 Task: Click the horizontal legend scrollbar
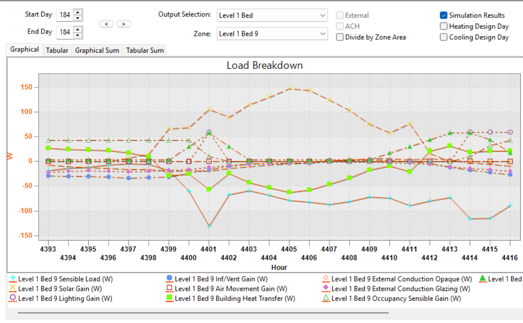(x=203, y=313)
